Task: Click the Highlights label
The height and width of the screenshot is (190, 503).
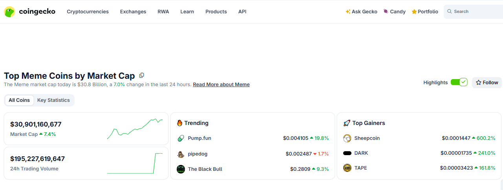Action: (435, 83)
